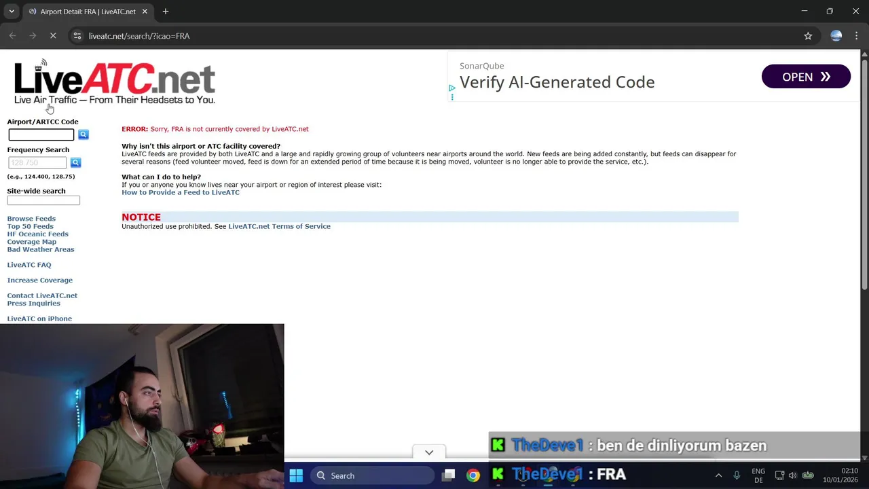Click the LiveATC.net logo
869x489 pixels.
point(114,83)
